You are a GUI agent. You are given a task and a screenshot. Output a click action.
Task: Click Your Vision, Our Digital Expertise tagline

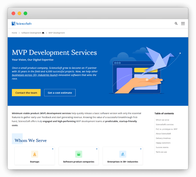(x=33, y=60)
